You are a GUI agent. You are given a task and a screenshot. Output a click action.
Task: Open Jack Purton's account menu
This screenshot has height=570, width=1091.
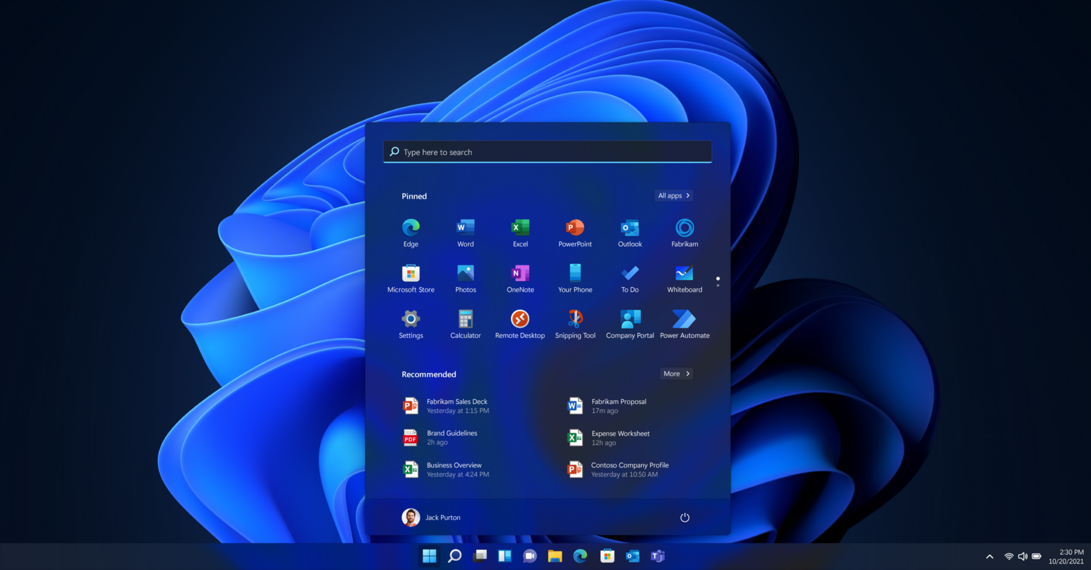[x=431, y=517]
